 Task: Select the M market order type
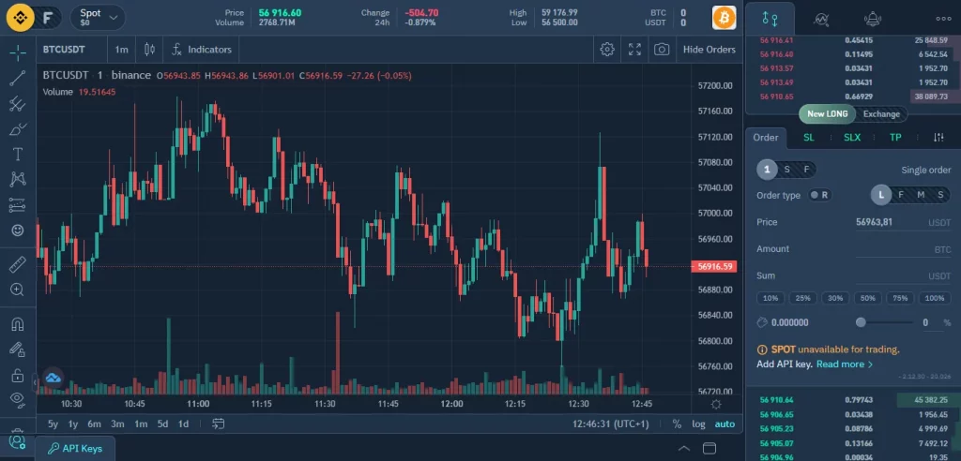click(921, 195)
